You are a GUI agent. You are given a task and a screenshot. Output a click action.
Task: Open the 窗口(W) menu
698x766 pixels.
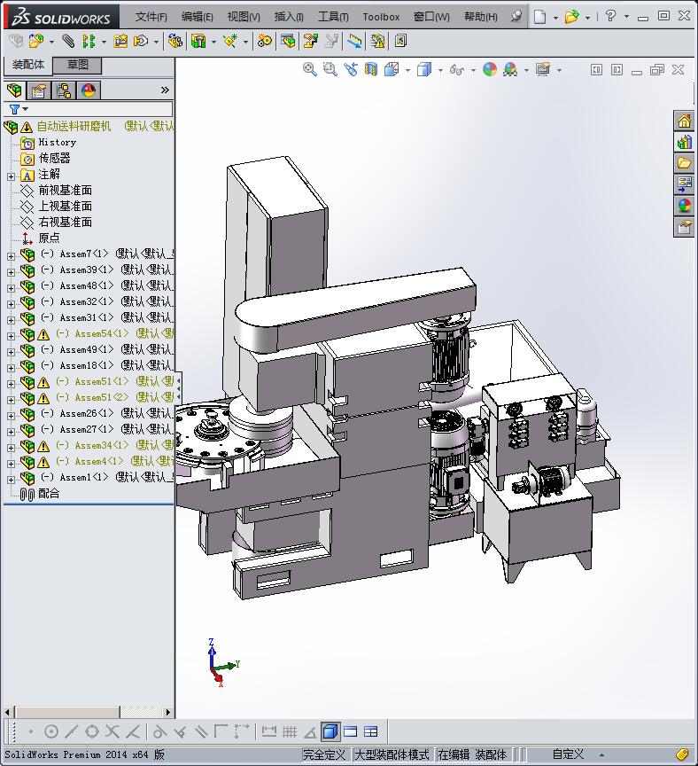(x=431, y=17)
